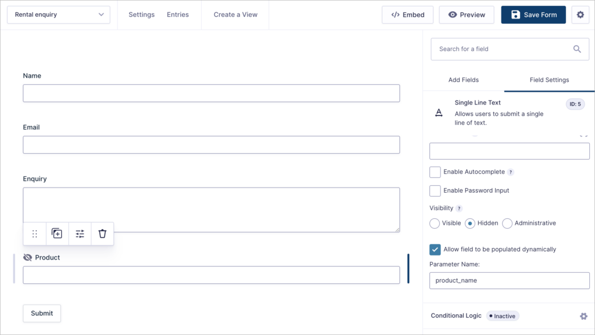Screen dimensions: 595x335
Task: Click into the Name field input
Action: pos(212,93)
